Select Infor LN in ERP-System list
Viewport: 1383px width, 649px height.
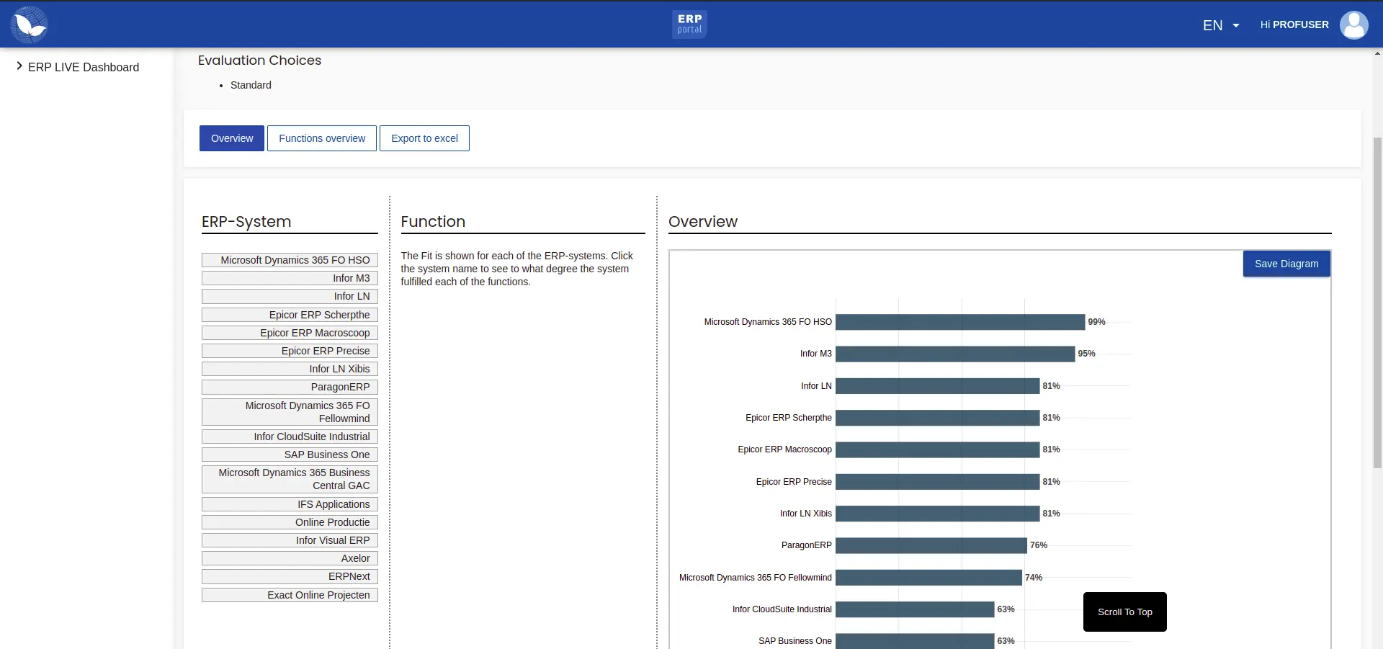tap(290, 296)
